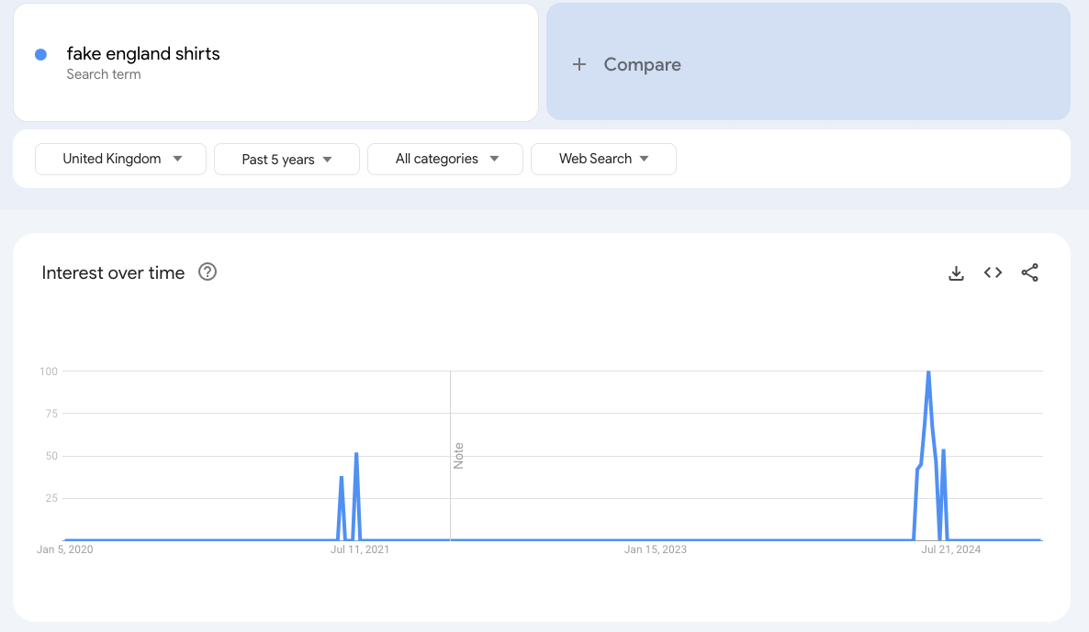Open the United Kingdom region dropdown
This screenshot has height=632, width=1089.
click(120, 159)
